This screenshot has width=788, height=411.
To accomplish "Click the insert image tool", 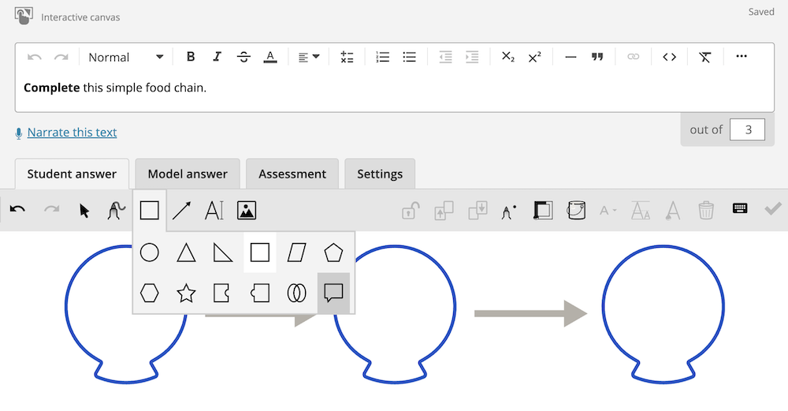I will click(246, 211).
